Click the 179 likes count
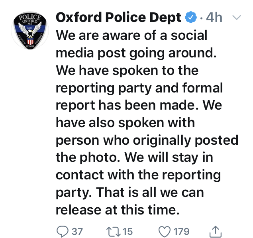 pyautogui.click(x=181, y=231)
